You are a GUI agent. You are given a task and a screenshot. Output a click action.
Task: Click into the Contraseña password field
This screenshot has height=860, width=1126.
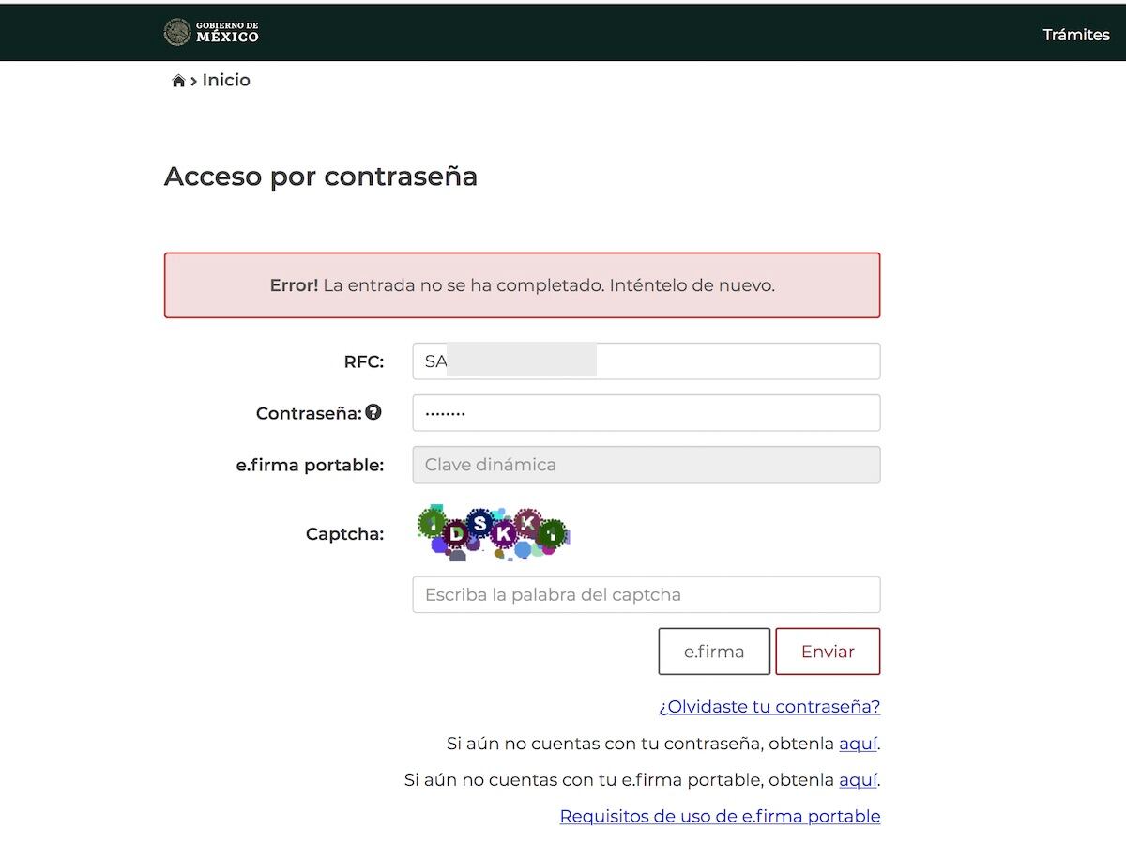click(646, 413)
